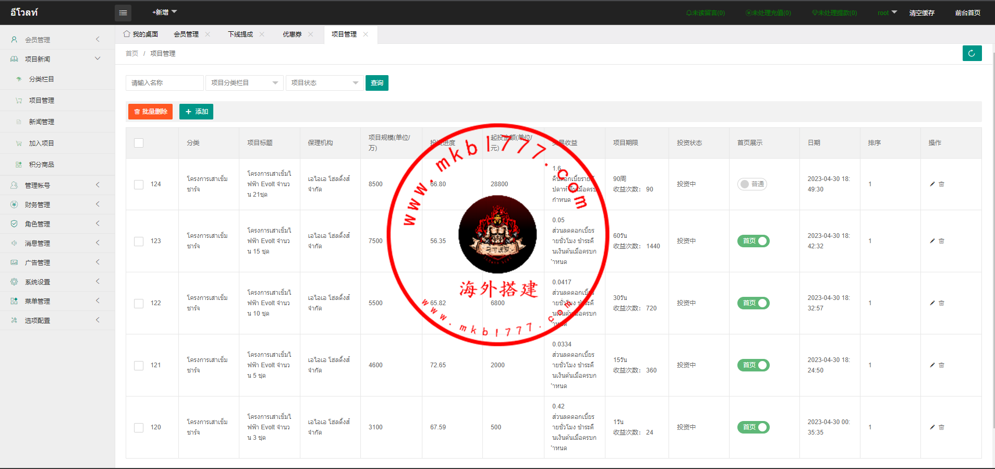Screen dimensions: 995x469
Task: Edit row 120 with pencil icon
Action: (x=932, y=427)
